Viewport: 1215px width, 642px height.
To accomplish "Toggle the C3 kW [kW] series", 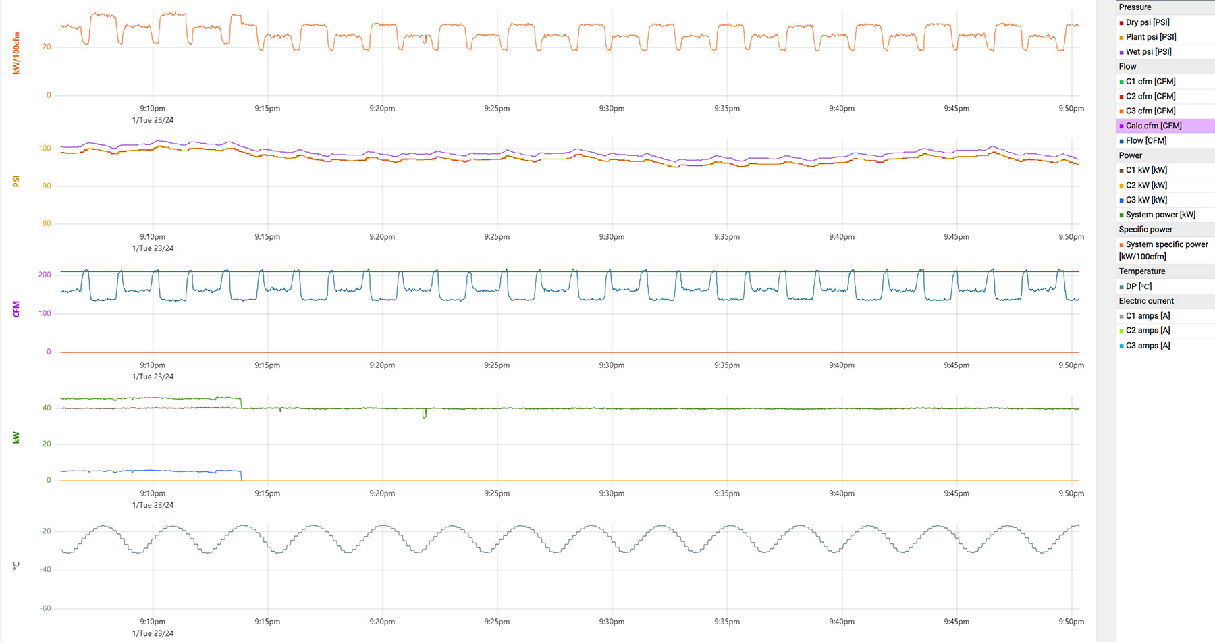I will 1165,200.
